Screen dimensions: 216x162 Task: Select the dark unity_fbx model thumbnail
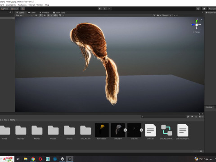click(134, 130)
